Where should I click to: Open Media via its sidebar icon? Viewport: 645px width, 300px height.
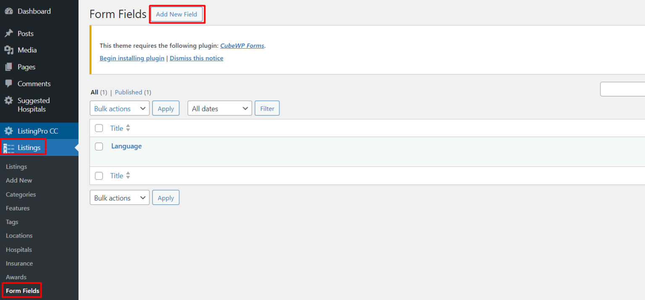click(9, 50)
